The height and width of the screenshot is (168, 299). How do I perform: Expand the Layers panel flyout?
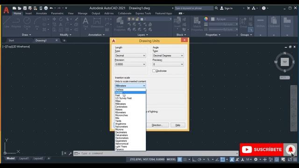[142, 35]
